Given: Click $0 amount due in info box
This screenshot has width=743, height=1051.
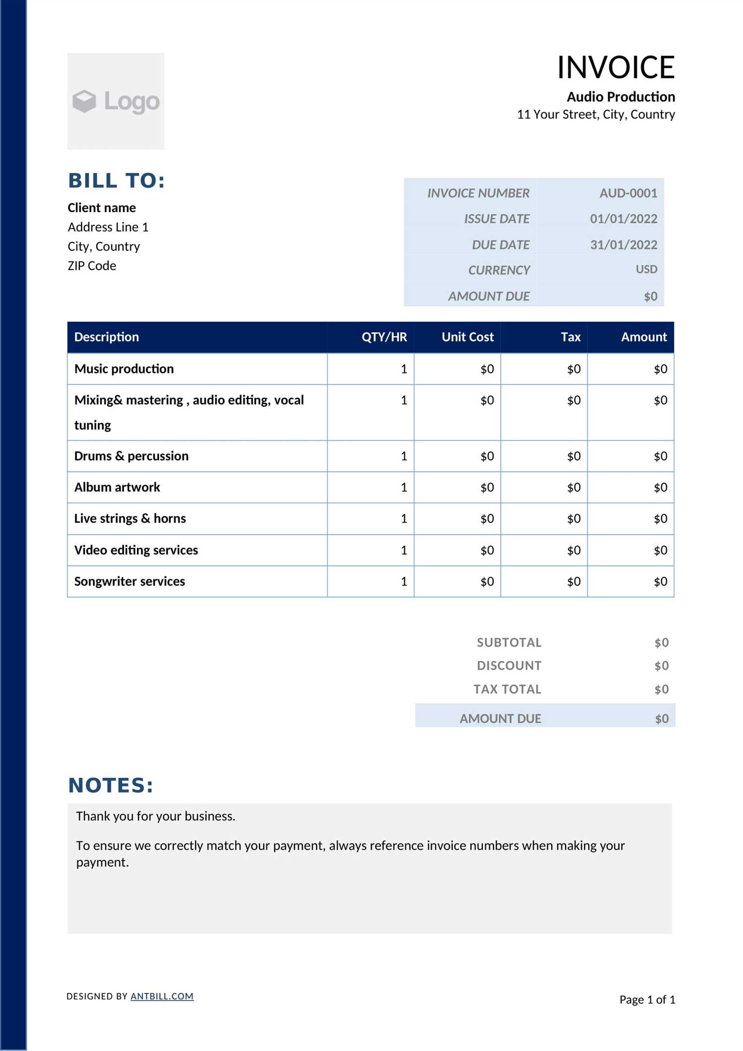Looking at the screenshot, I should point(651,296).
